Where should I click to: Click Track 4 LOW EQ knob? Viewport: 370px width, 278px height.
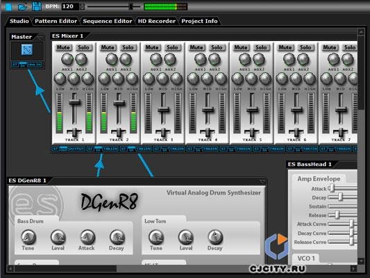(x=193, y=79)
